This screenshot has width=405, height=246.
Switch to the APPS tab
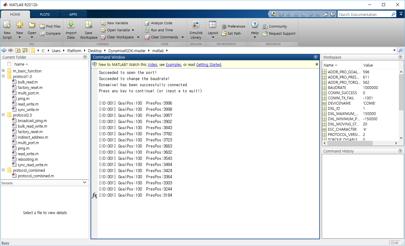[73, 14]
